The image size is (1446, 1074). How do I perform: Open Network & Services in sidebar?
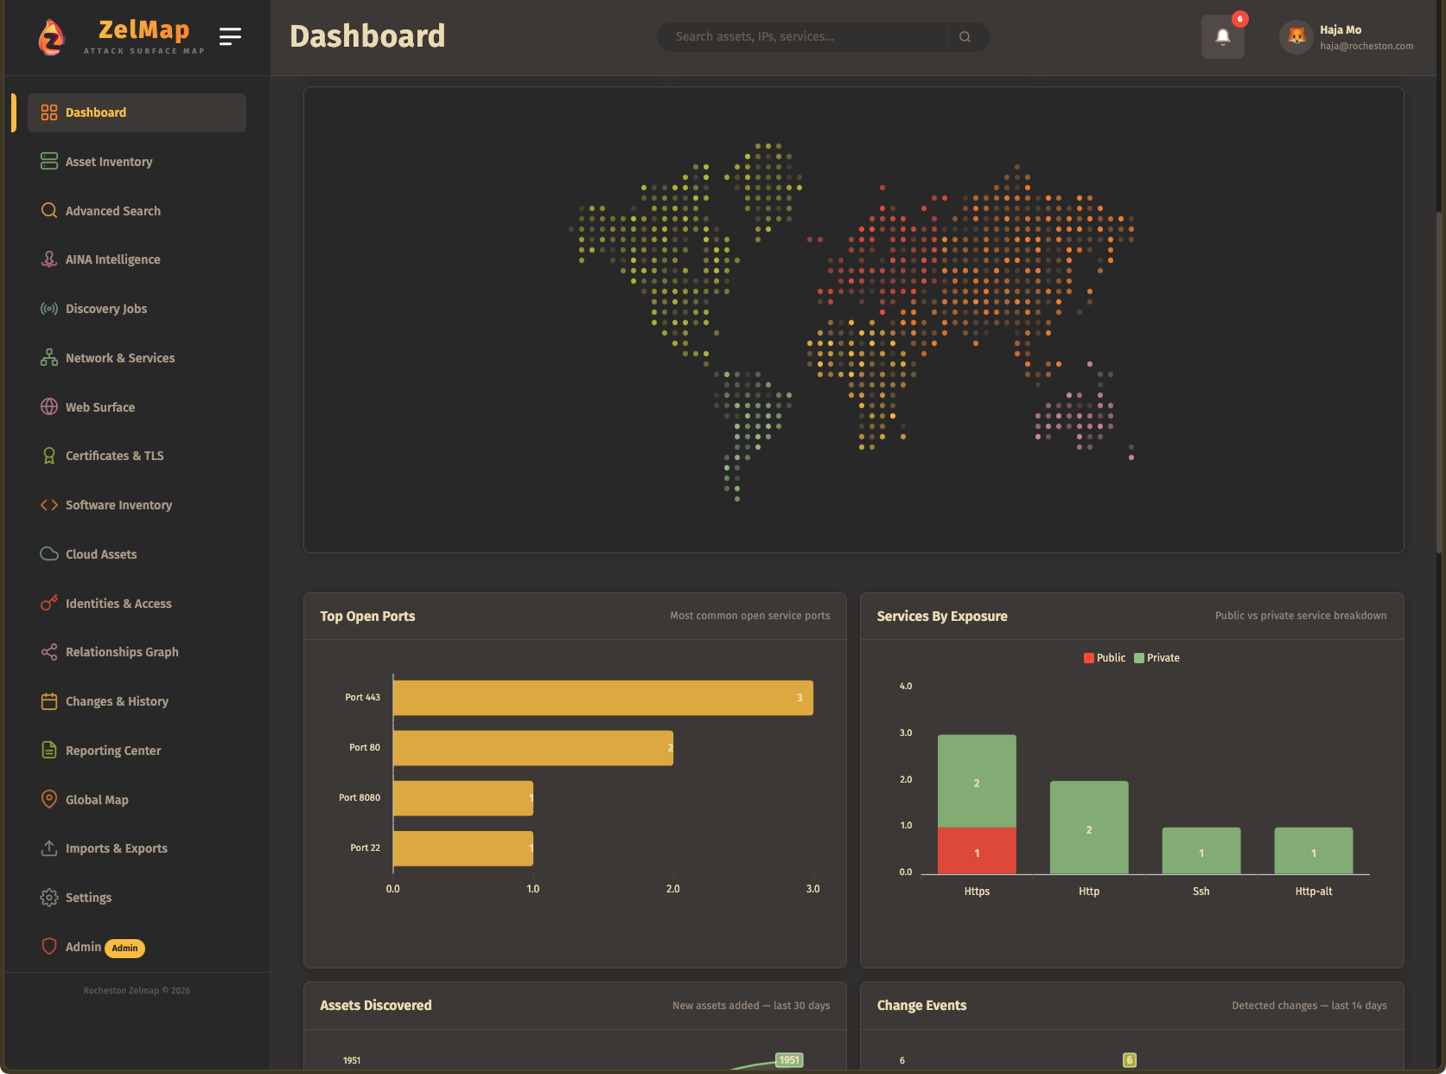click(x=120, y=358)
